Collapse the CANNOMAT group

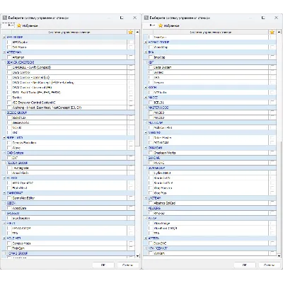pyautogui.click(x=4, y=193)
